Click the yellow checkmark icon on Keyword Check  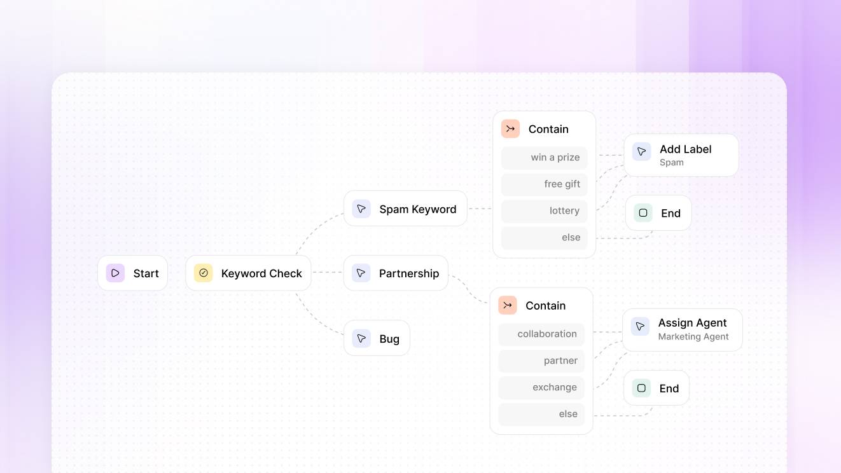click(204, 273)
